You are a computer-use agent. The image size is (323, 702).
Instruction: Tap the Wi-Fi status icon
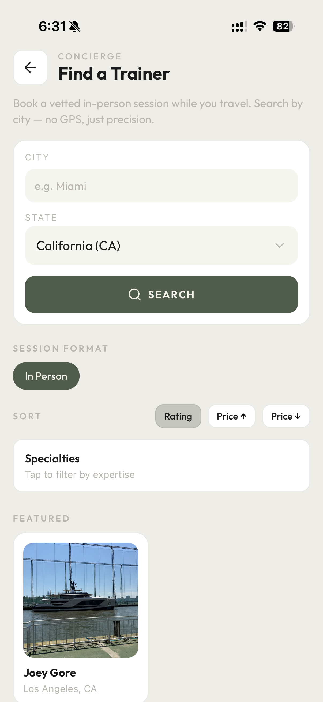(x=260, y=26)
